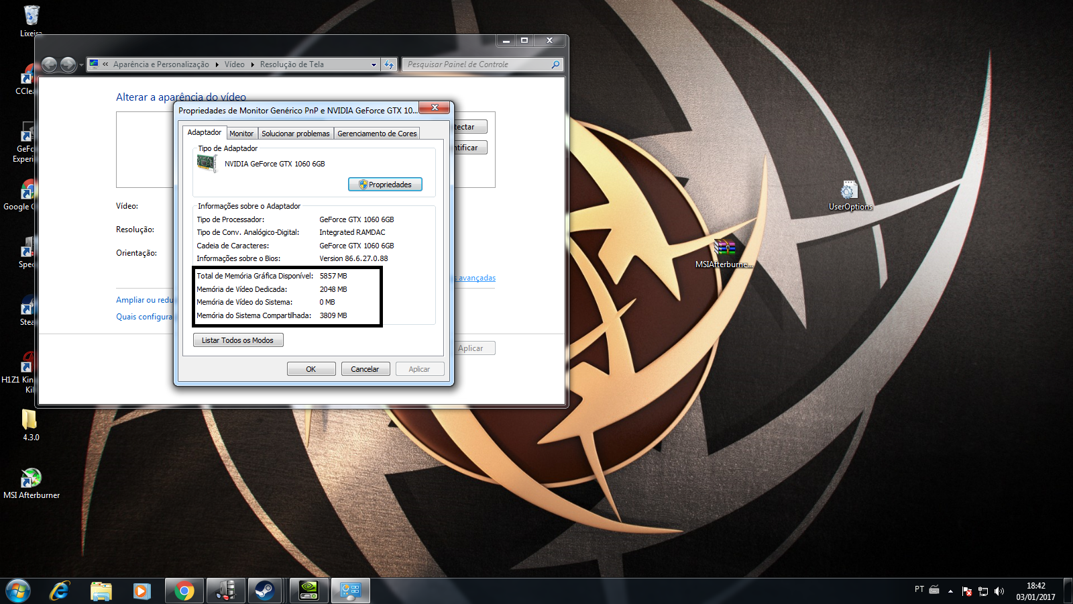1073x604 pixels.
Task: Click the forward arrow in Control Panel
Action: click(x=68, y=64)
